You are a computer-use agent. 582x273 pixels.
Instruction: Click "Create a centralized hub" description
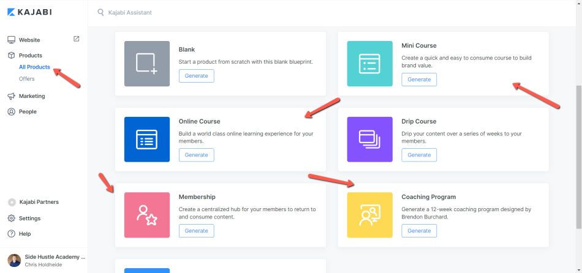[x=248, y=213]
